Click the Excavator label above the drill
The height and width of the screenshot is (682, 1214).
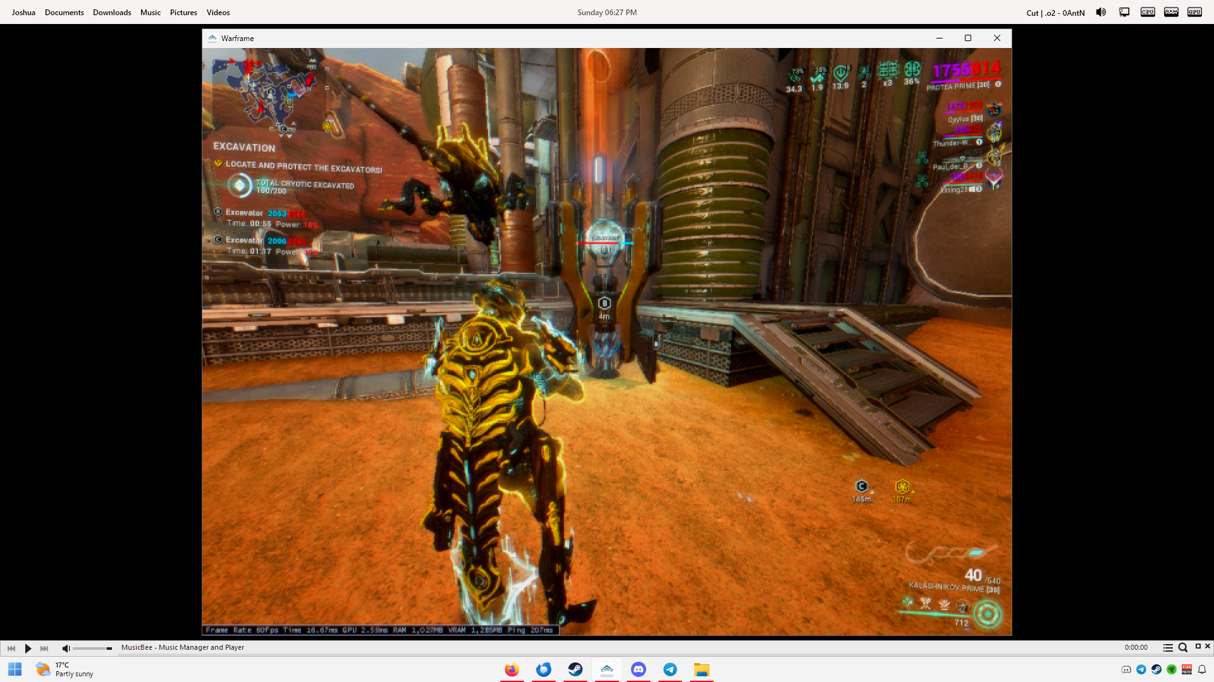tap(604, 238)
